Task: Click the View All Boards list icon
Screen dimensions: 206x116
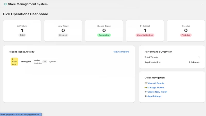Action: [x=145, y=83]
